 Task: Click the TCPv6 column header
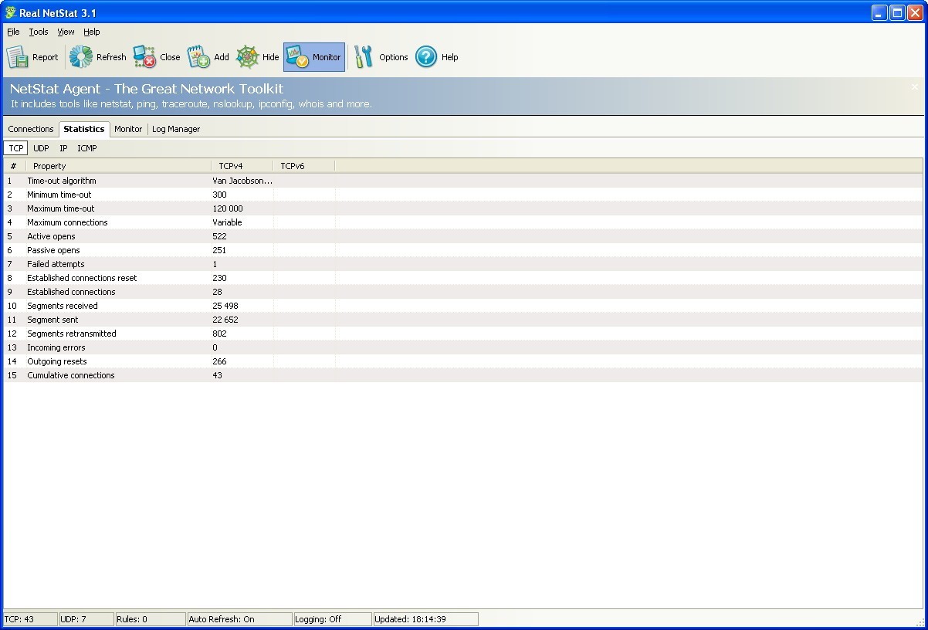304,166
